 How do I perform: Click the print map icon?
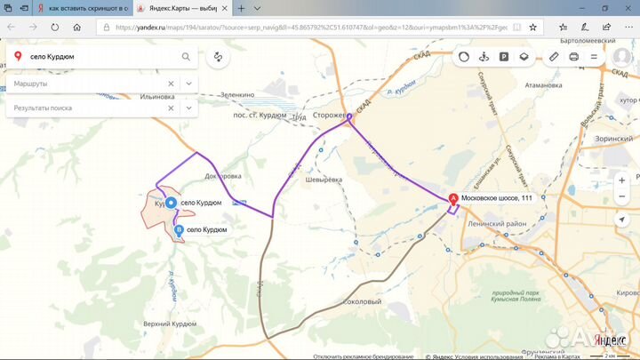pos(573,57)
